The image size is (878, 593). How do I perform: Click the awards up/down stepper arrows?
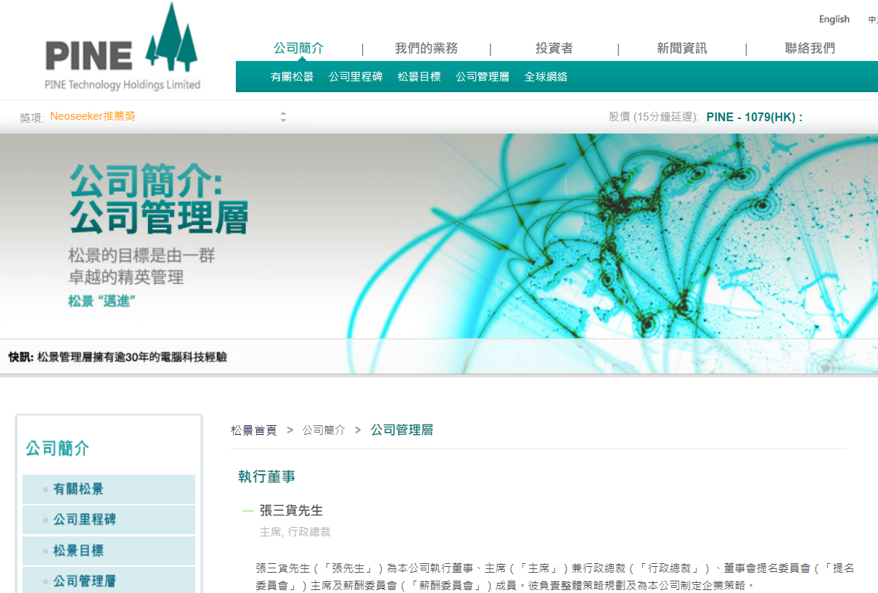point(283,117)
